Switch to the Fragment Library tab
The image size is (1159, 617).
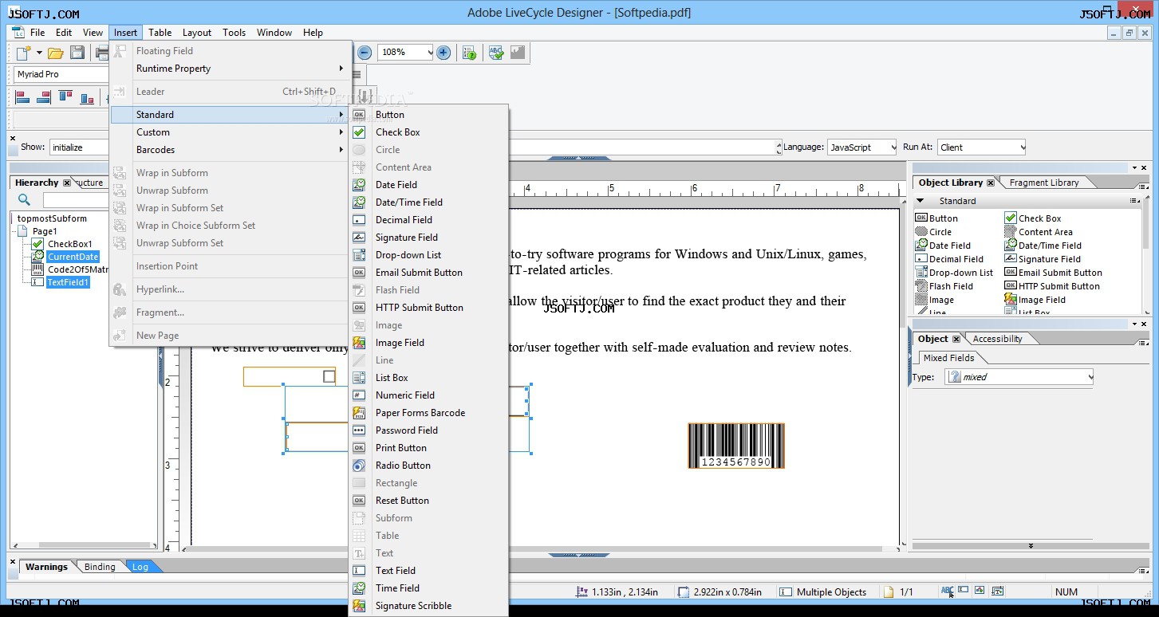(1043, 183)
